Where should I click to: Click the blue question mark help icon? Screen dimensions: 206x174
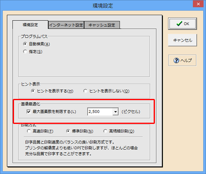(176, 60)
